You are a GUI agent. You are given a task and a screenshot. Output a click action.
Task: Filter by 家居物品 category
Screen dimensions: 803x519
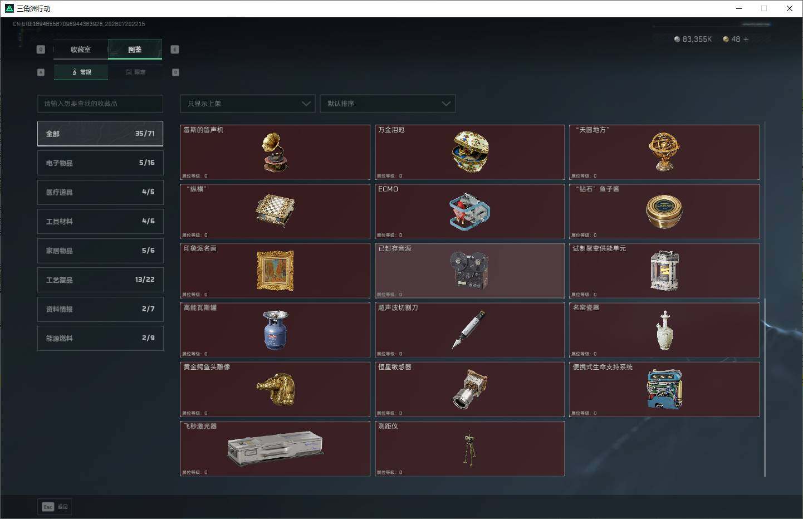(100, 251)
